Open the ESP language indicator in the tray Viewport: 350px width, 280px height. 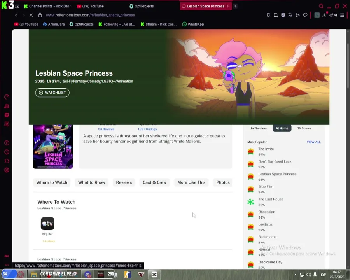323,275
